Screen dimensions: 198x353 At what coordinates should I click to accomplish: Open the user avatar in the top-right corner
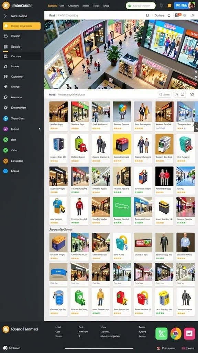click(191, 6)
